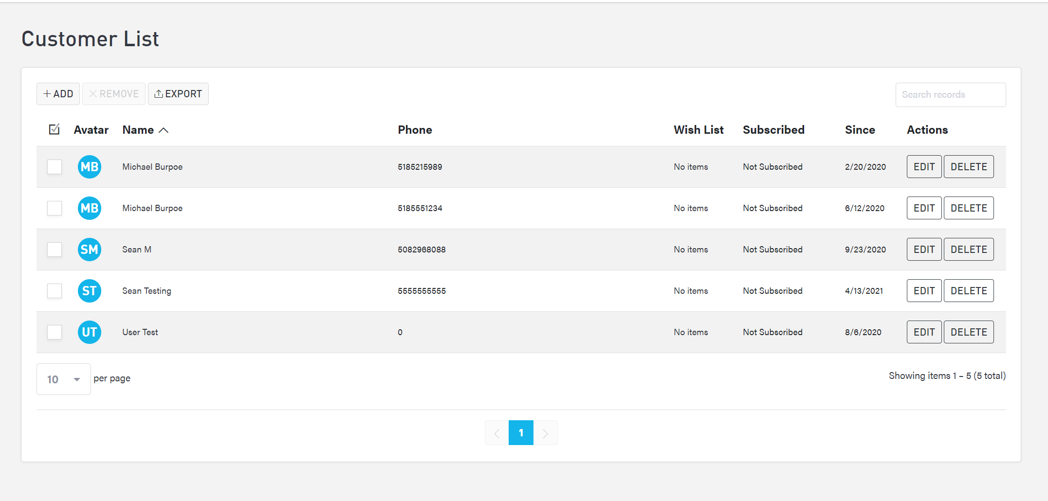Click the plus icon on the ADD button
Screen dimensions: 1048x501
pyautogui.click(x=47, y=93)
